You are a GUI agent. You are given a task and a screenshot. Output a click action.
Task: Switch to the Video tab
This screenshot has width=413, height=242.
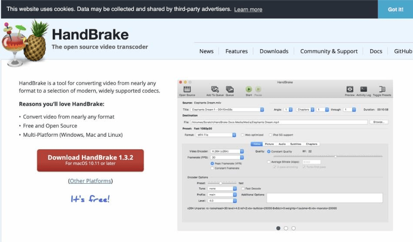pyautogui.click(x=256, y=144)
